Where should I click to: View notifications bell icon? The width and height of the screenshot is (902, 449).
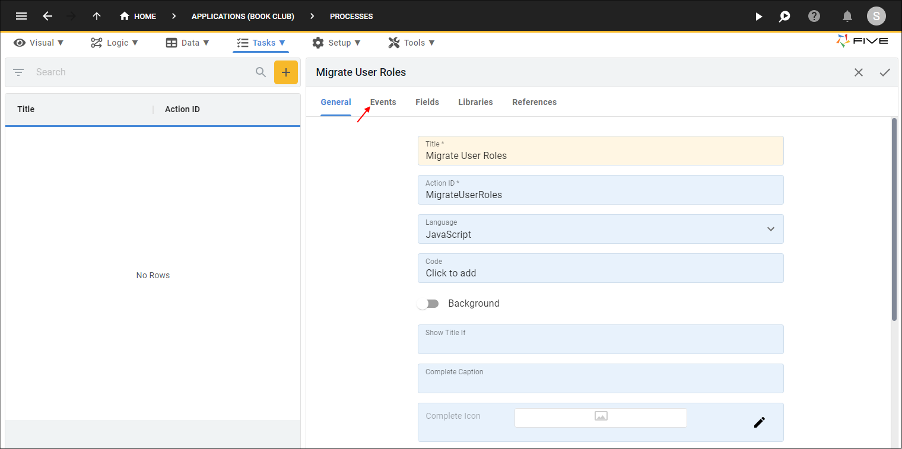pos(847,16)
